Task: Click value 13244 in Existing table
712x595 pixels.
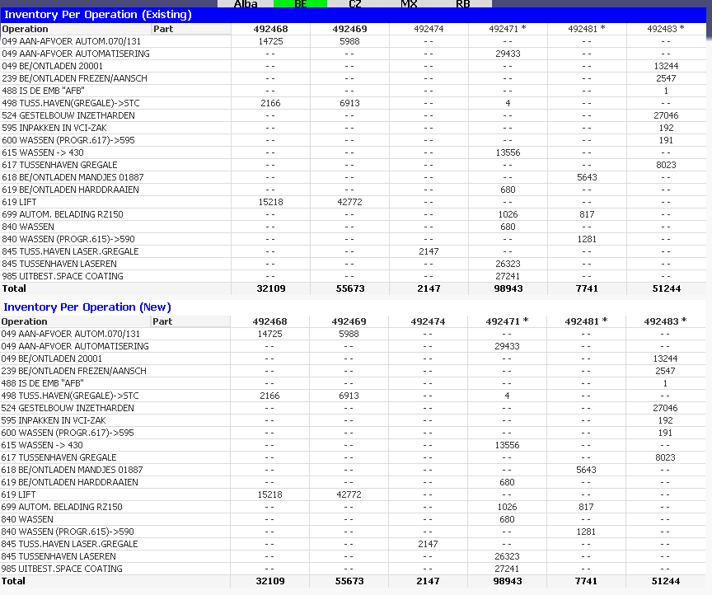Action: pos(666,66)
